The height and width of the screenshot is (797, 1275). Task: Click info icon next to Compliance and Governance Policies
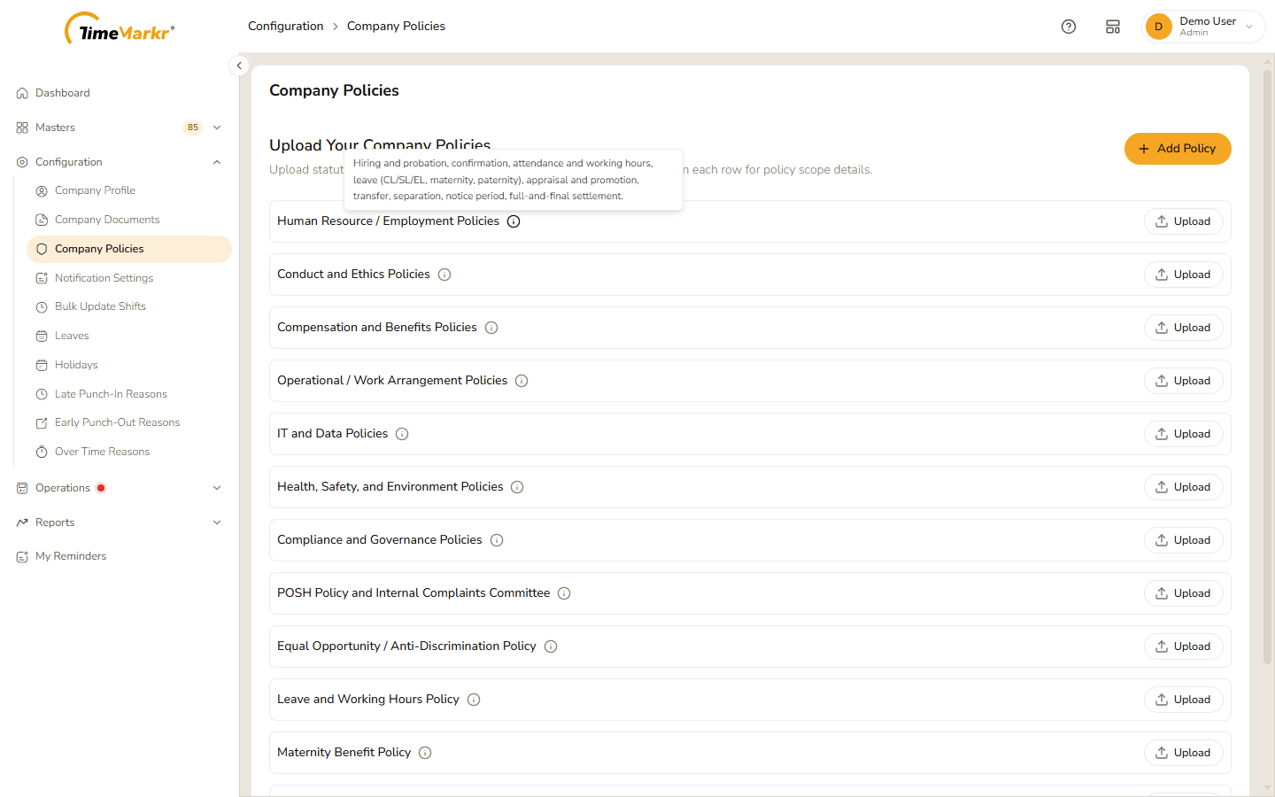[x=497, y=540]
